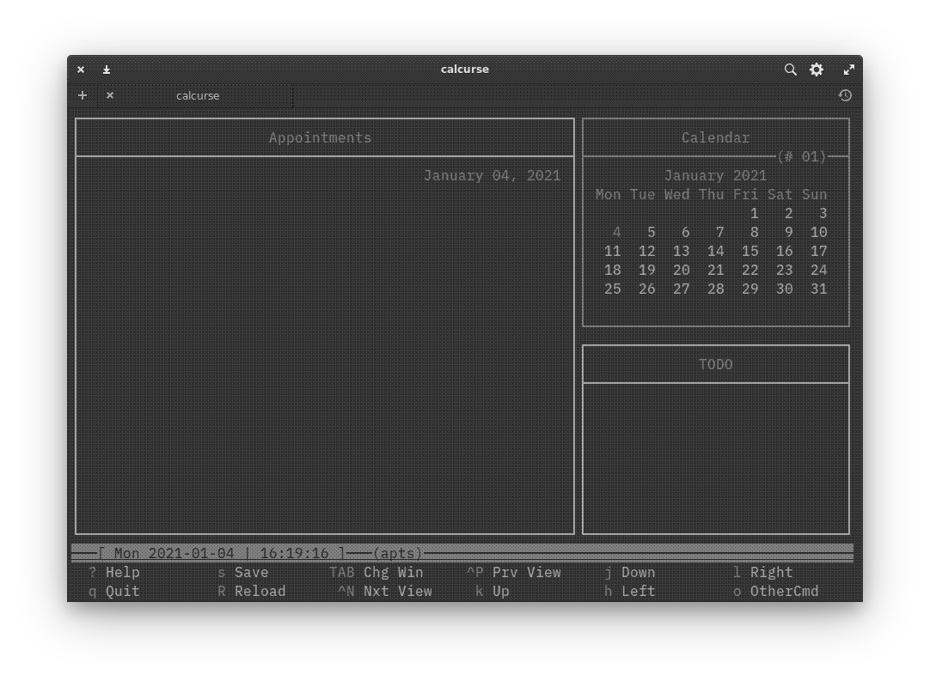Click the download arrow icon in title bar
Viewport: 930px width, 681px height.
click(x=107, y=70)
